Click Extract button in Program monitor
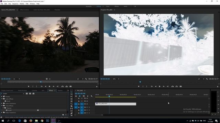220x123 pixels. tap(177, 86)
